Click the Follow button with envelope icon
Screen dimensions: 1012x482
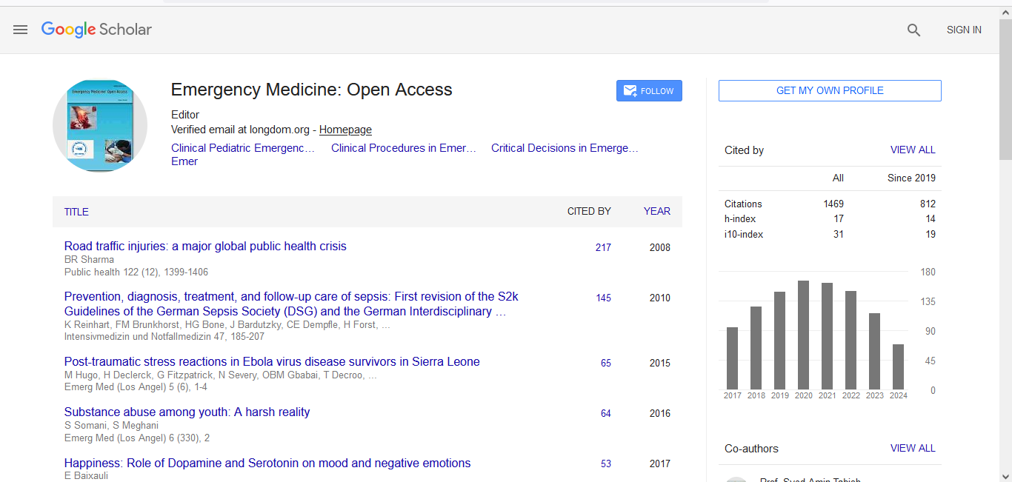click(649, 91)
